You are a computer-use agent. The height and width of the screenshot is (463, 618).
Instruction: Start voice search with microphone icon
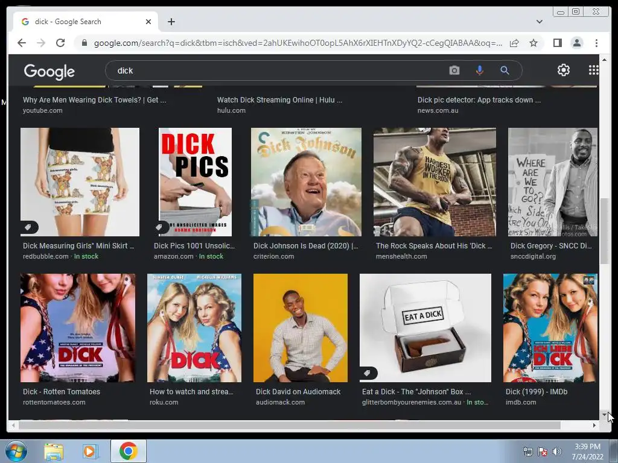[479, 71]
